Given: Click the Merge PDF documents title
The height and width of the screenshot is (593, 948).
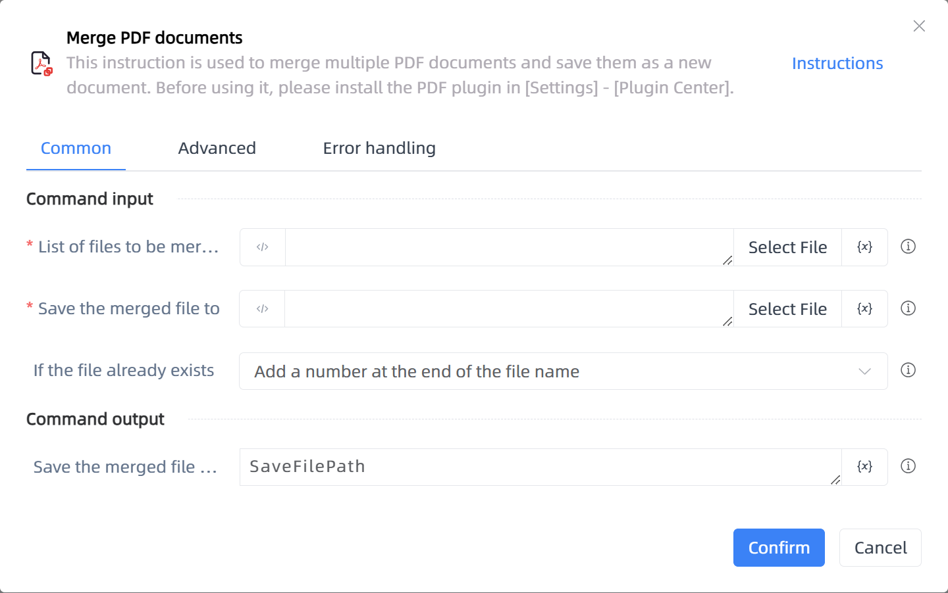Looking at the screenshot, I should click(155, 38).
